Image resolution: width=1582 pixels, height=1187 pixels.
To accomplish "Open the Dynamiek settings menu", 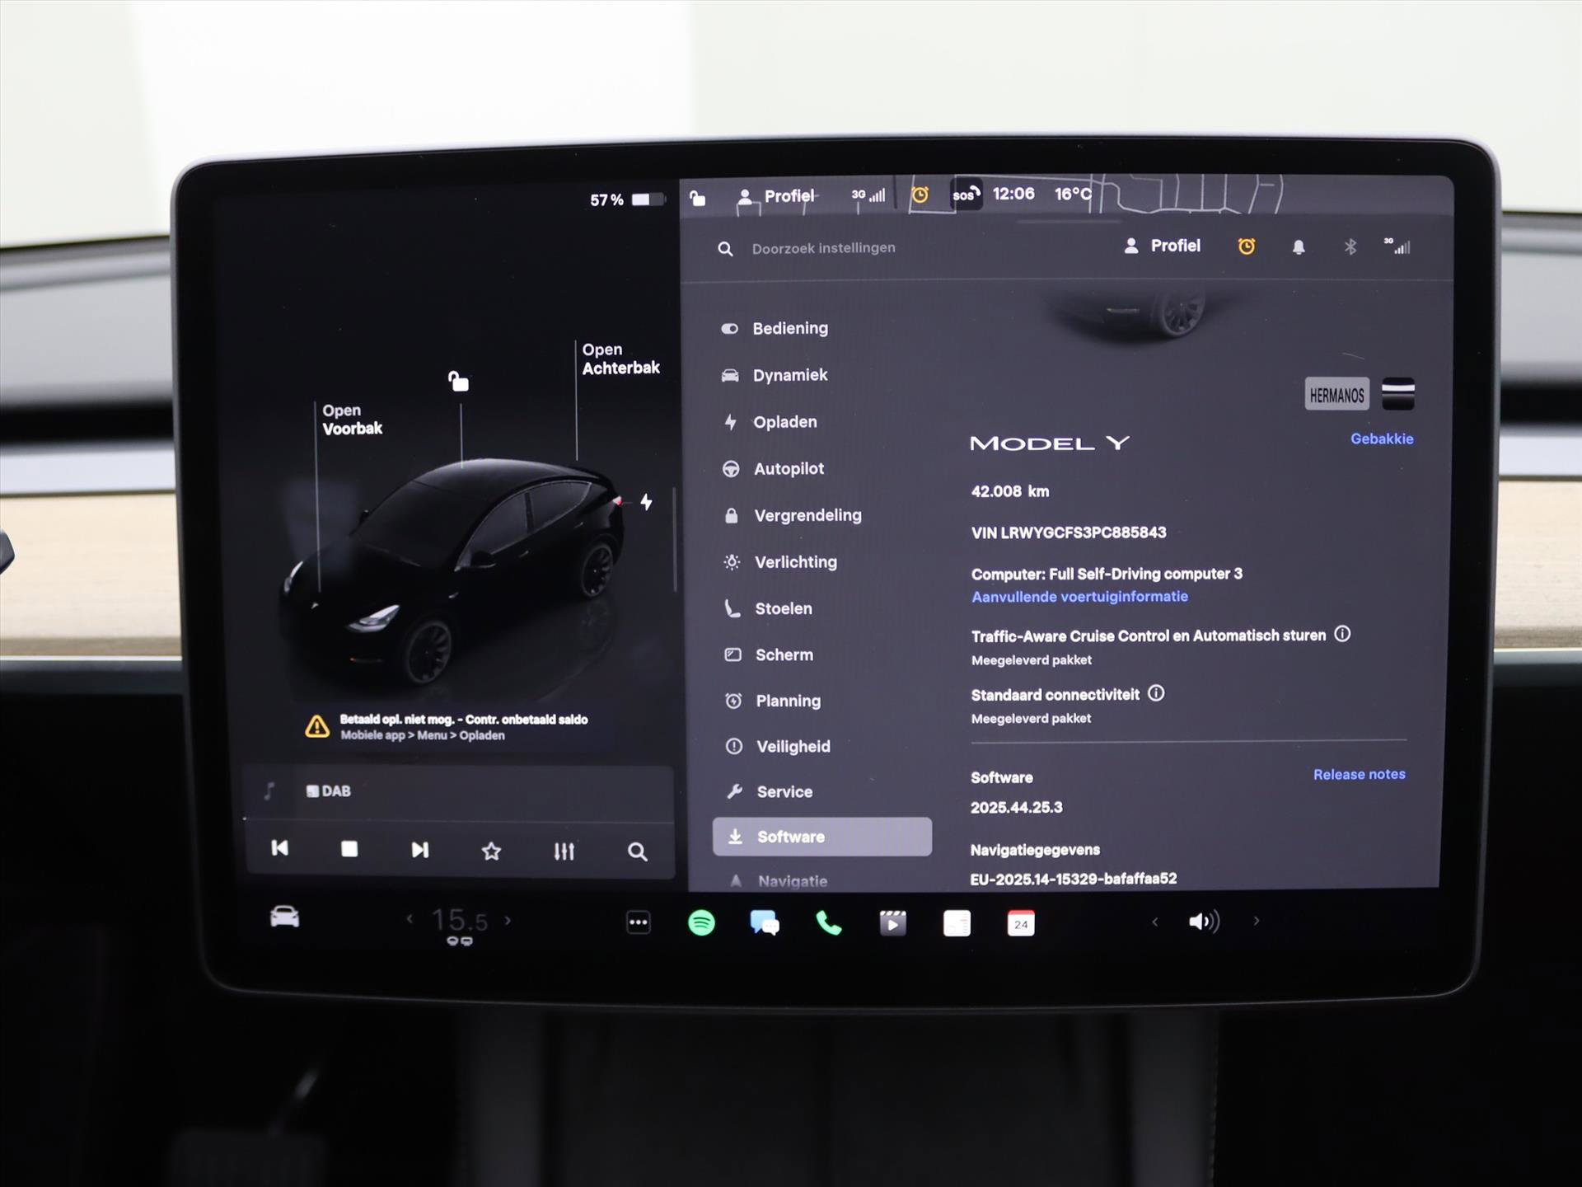I will [775, 375].
